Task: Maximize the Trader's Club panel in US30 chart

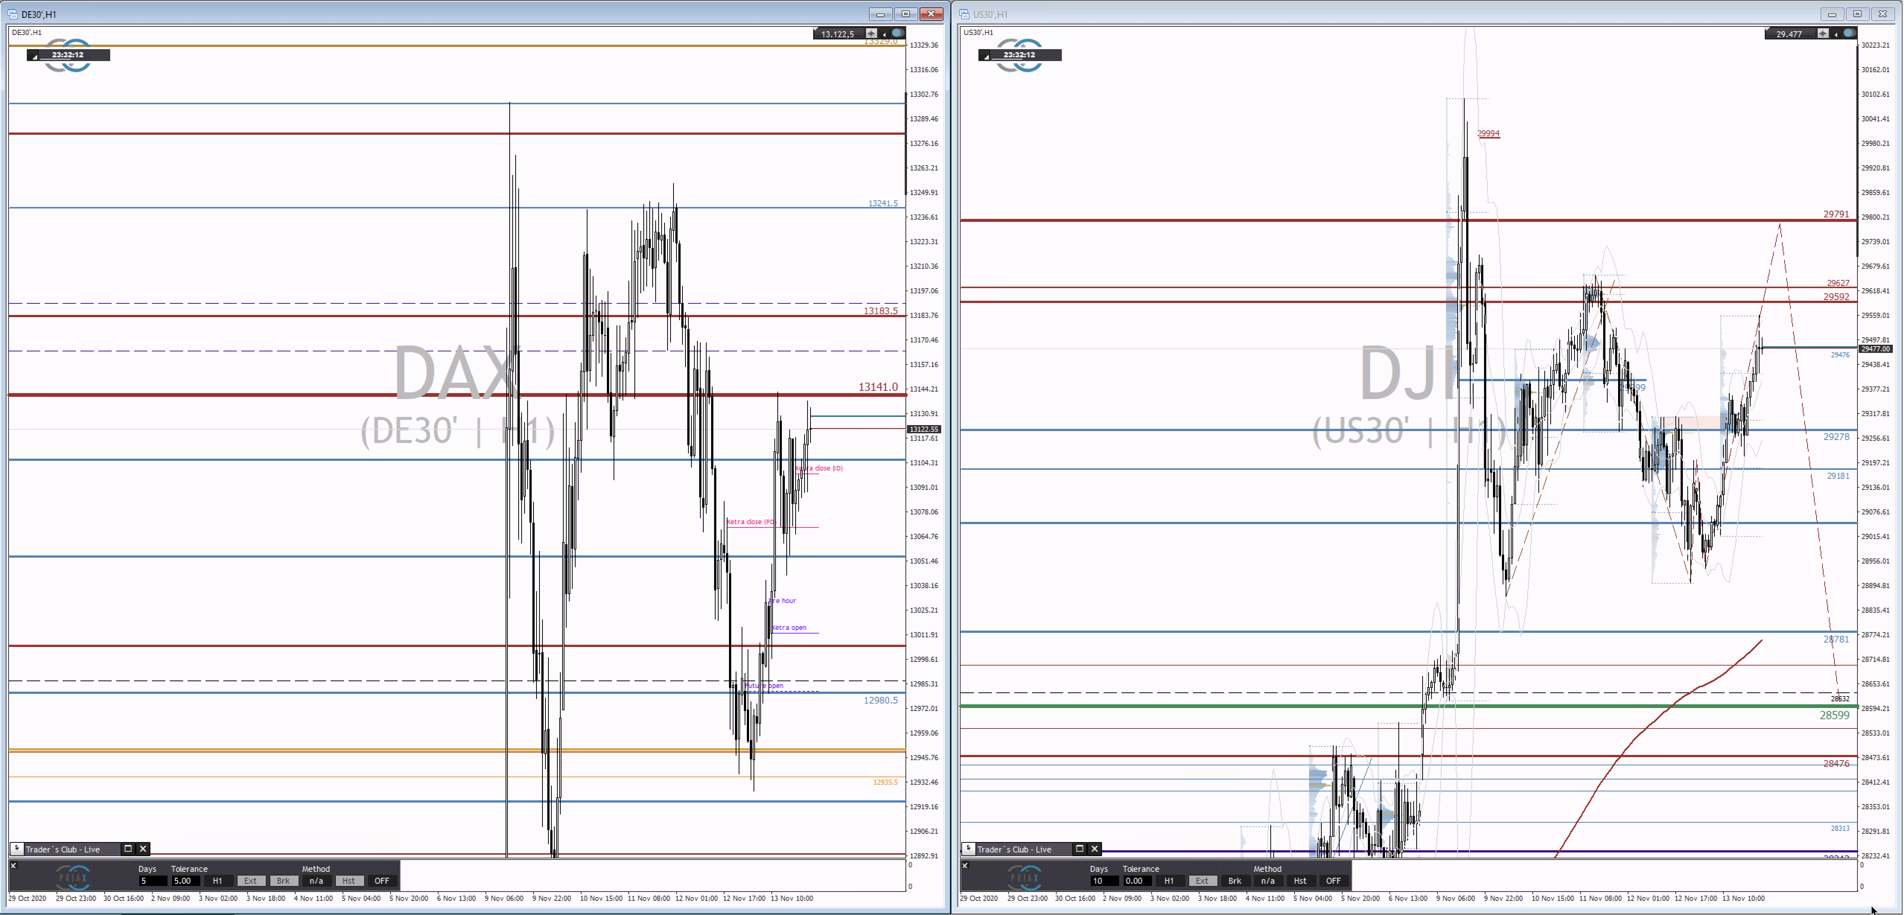Action: 1079,848
